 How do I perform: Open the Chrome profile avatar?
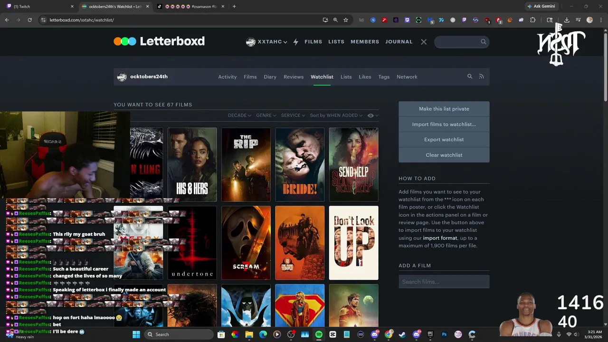click(589, 20)
